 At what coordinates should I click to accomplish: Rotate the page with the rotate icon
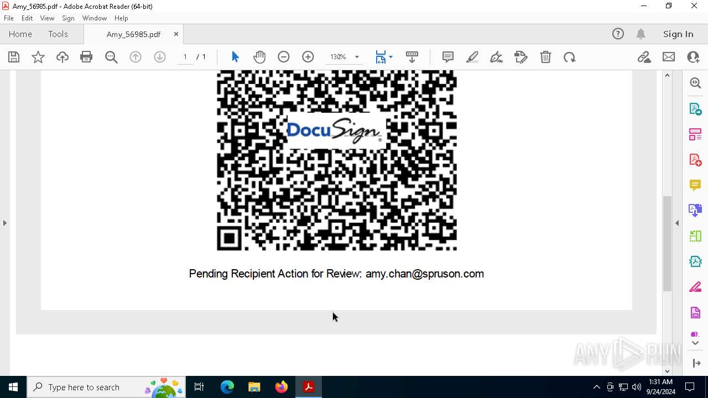pos(570,57)
